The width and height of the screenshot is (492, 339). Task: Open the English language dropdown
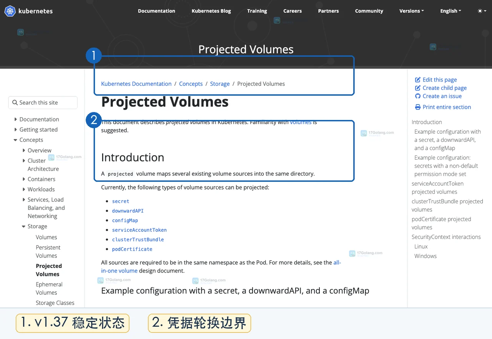[450, 11]
